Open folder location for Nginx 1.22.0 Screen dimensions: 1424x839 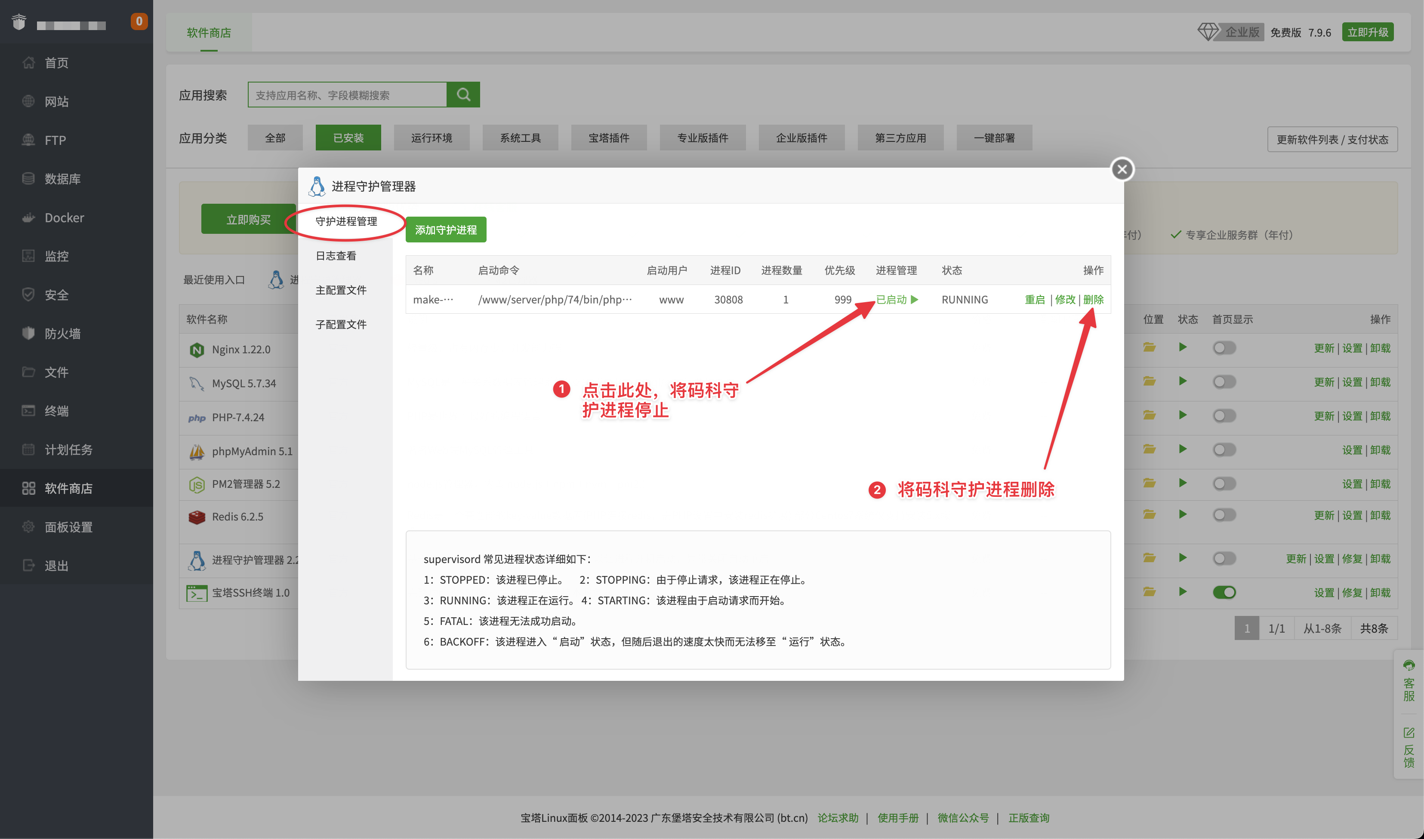[1149, 347]
